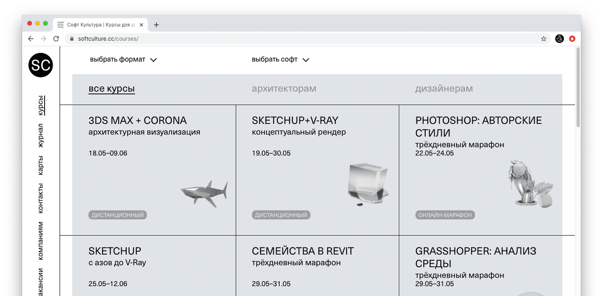Screen dimensions: 603x296
Task: Open контакты in the sidebar menu
Action: 41,198
